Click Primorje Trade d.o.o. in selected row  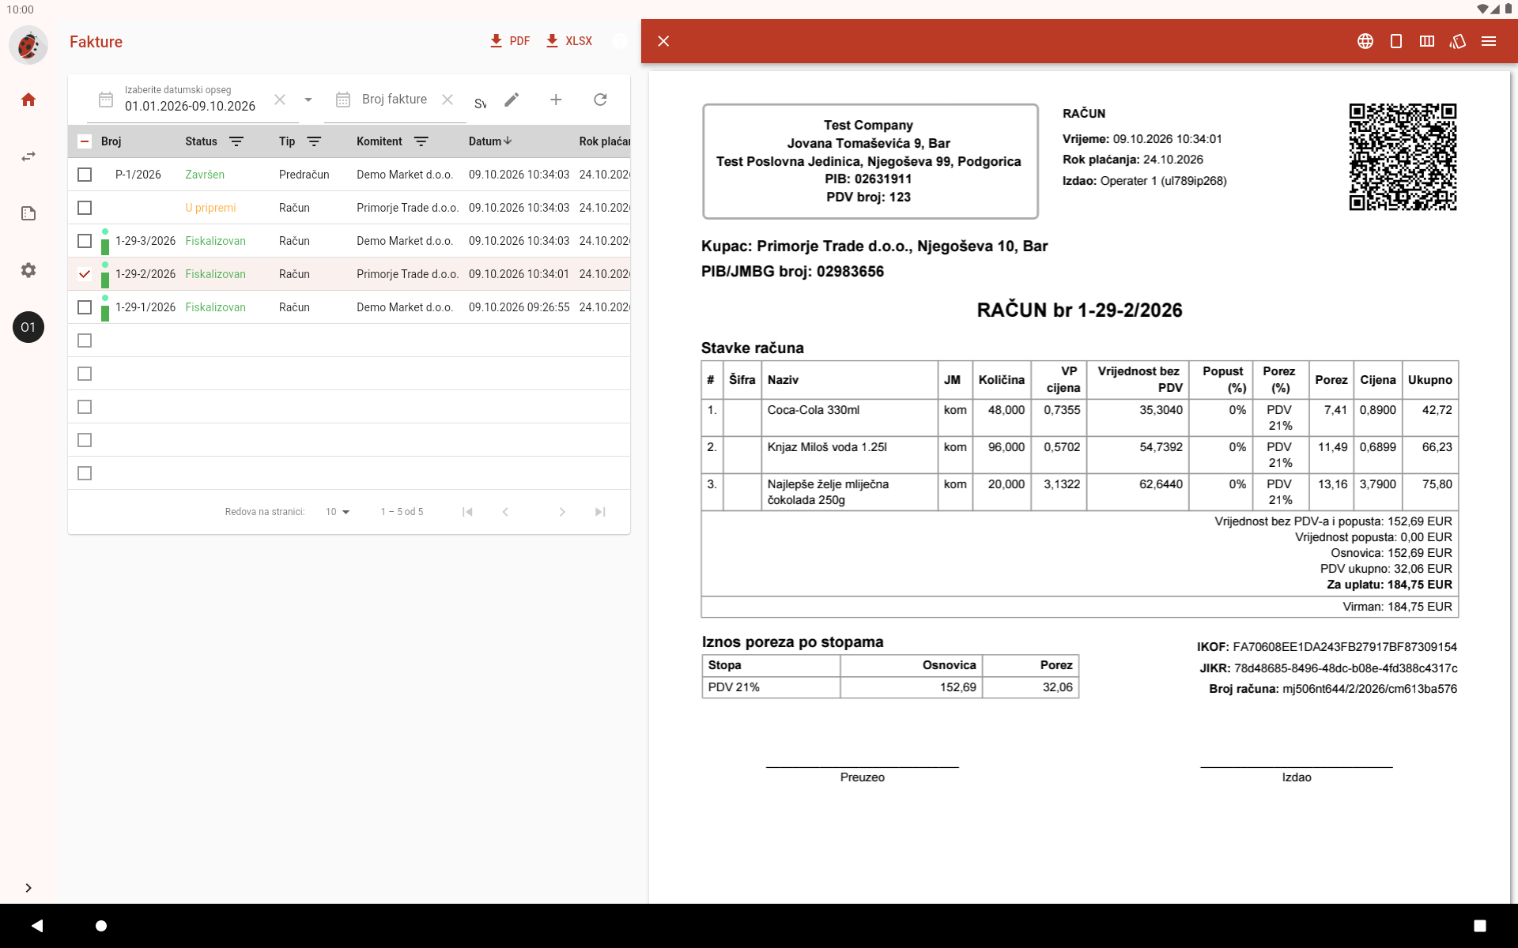pos(407,274)
